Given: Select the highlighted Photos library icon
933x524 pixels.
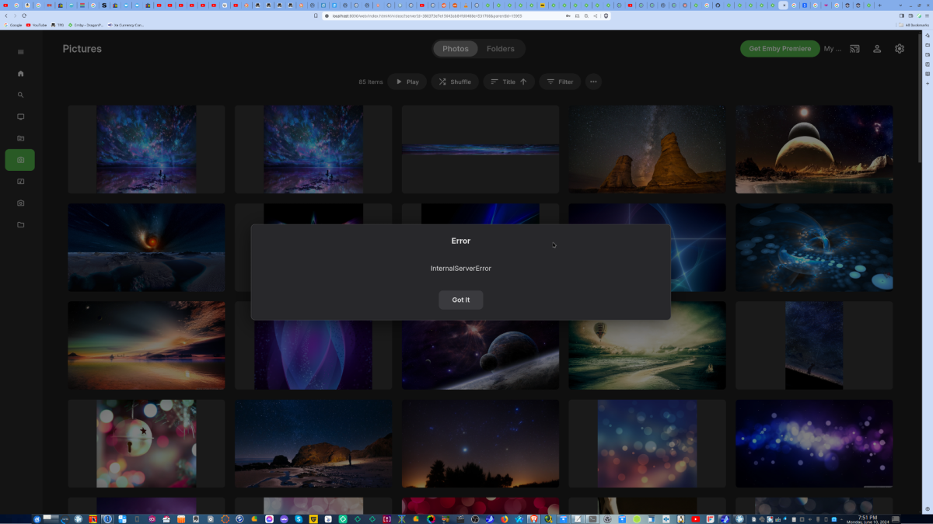Looking at the screenshot, I should (x=20, y=160).
